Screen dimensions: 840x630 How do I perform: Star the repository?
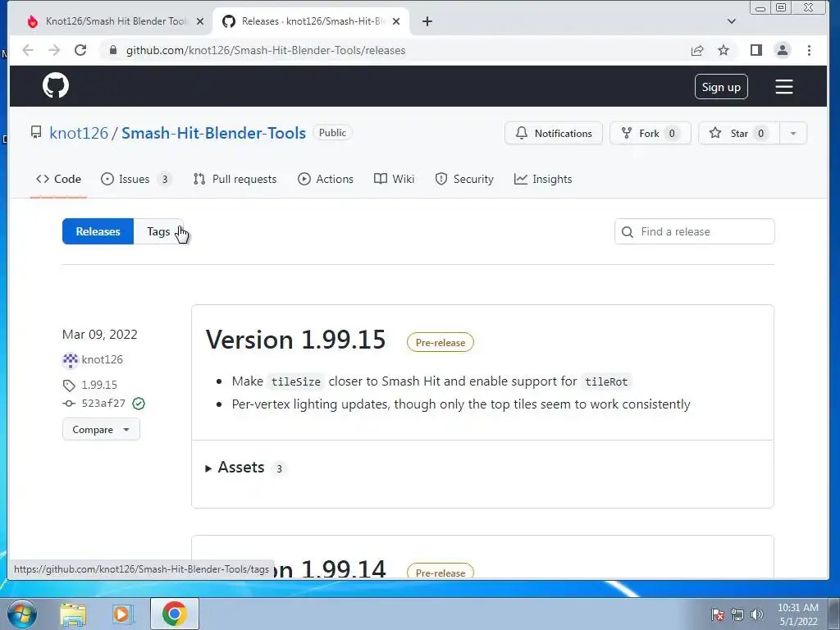(x=739, y=134)
